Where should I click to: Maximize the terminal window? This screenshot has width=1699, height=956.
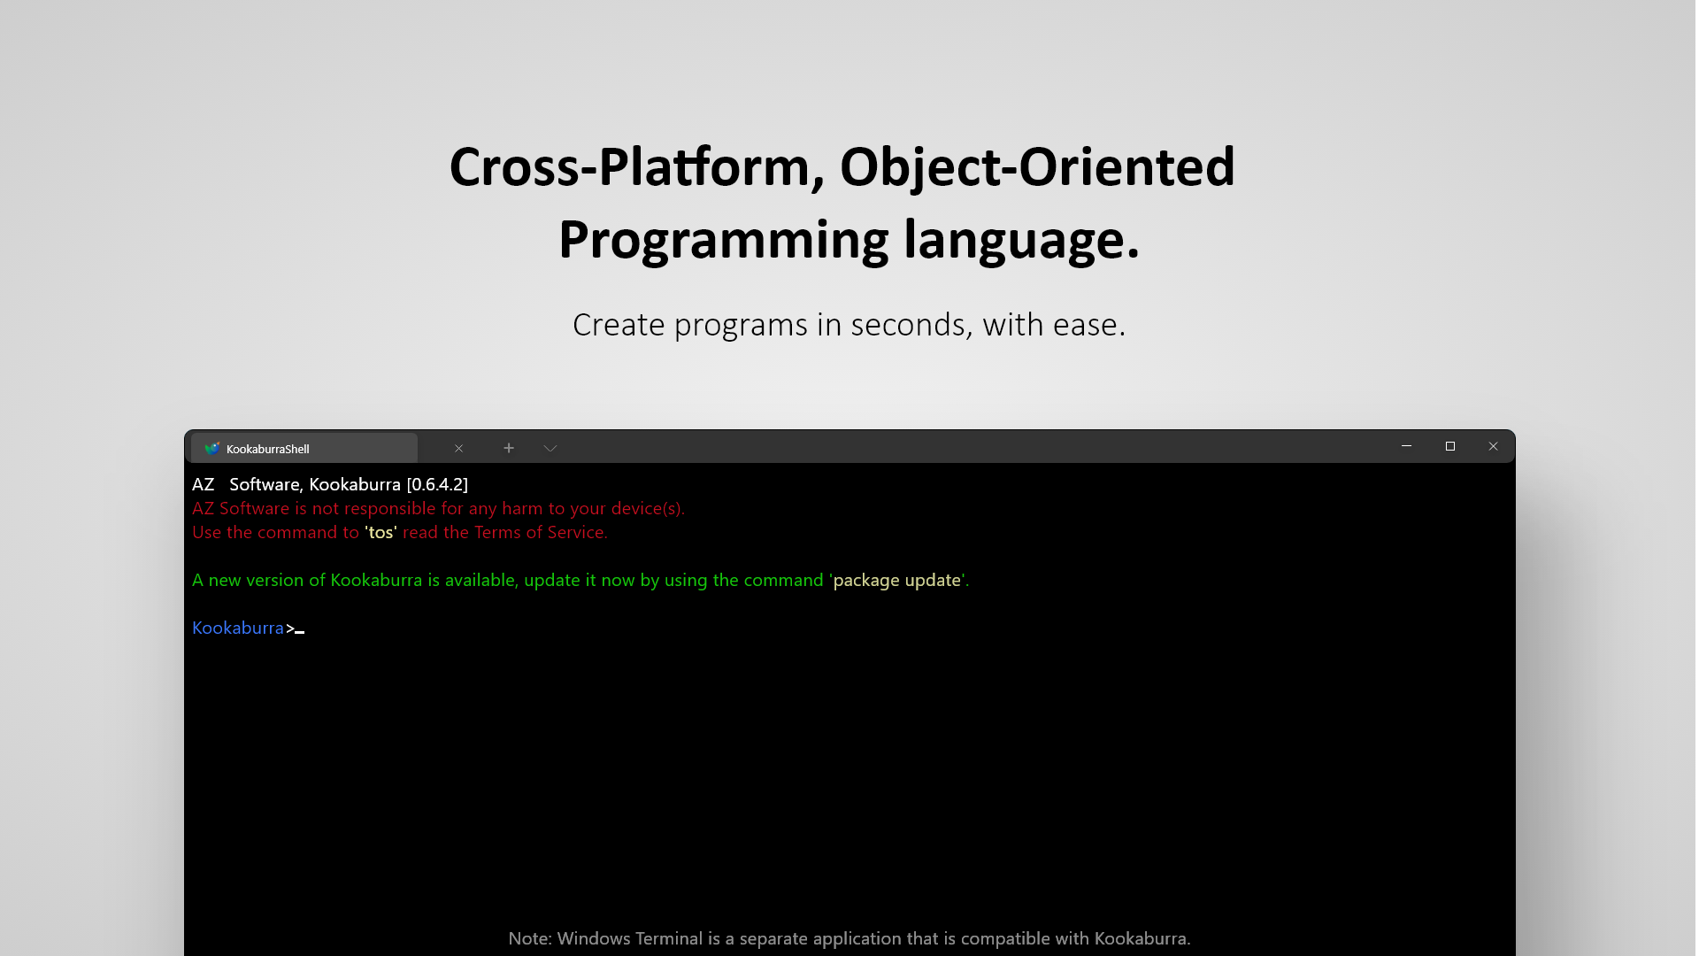[x=1449, y=447]
